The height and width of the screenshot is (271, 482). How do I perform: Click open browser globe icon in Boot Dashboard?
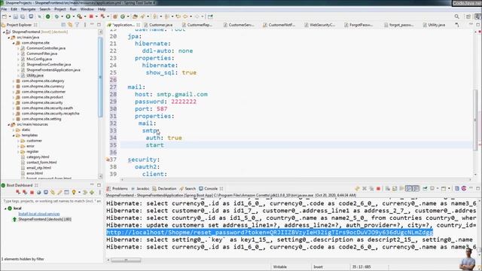pyautogui.click(x=38, y=193)
